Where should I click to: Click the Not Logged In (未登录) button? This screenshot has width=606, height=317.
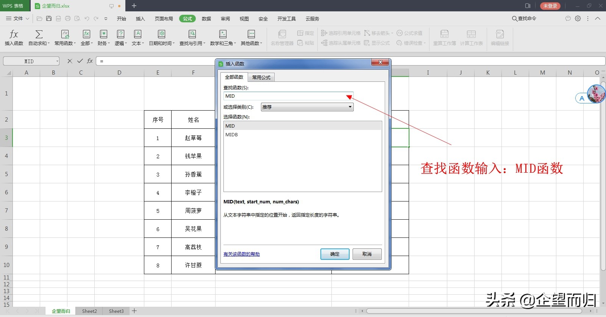(x=550, y=6)
